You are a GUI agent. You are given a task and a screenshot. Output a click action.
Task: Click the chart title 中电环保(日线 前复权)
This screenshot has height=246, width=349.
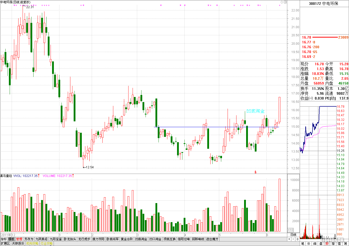point(15,2)
